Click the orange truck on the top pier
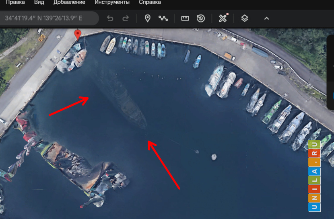The height and width of the screenshot is (219, 334). coord(228,56)
